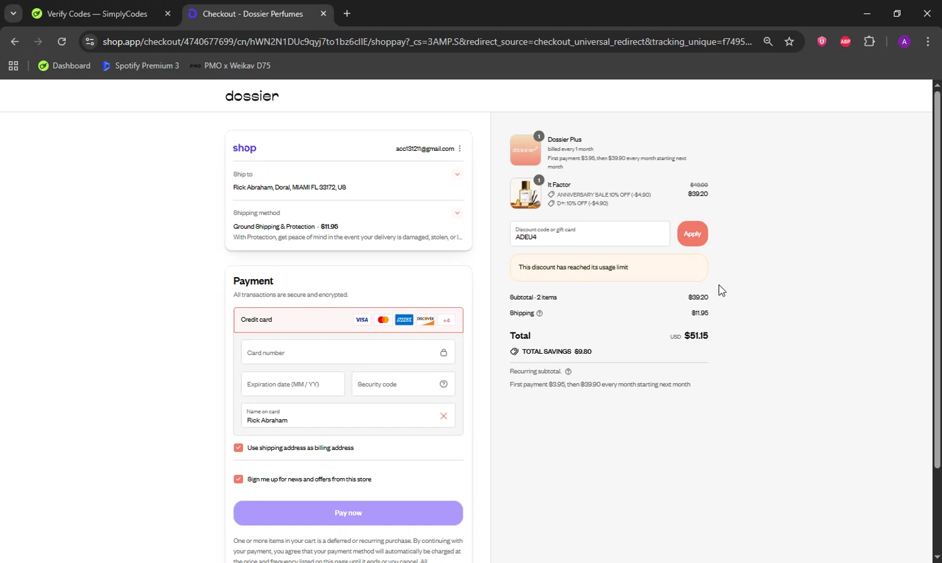Image resolution: width=942 pixels, height=563 pixels.
Task: Open the Spotify Premium 3 bookmark
Action: 141,66
